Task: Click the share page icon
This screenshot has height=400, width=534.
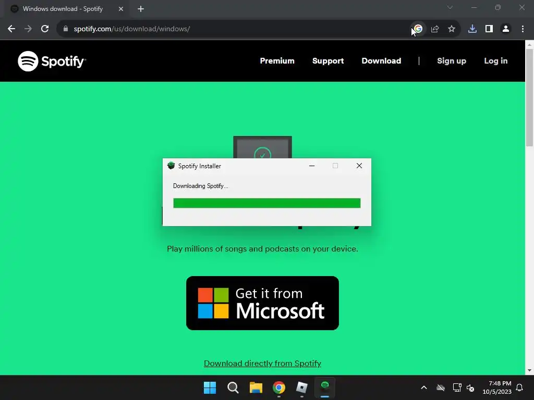Action: point(435,29)
